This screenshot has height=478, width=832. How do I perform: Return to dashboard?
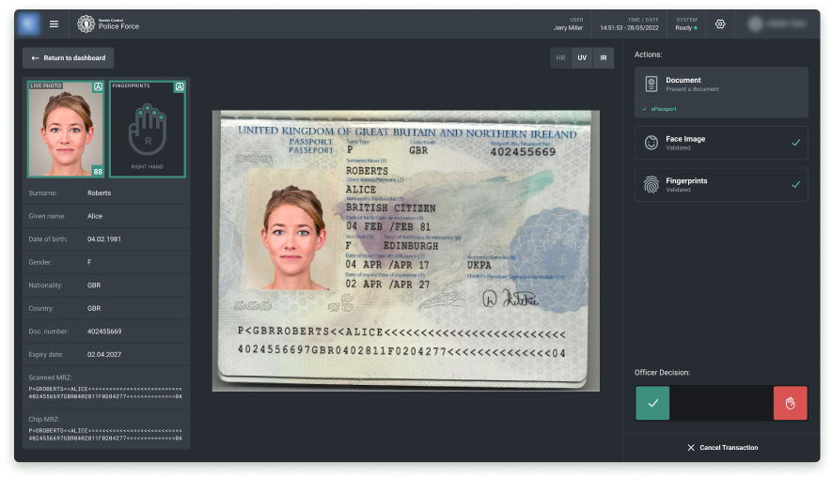[69, 58]
